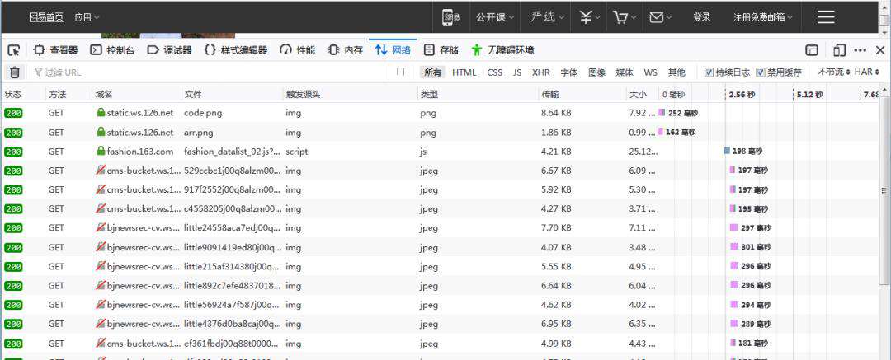This screenshot has height=360, width=891.
Task: Sort by the 传输 column header
Action: pyautogui.click(x=582, y=94)
